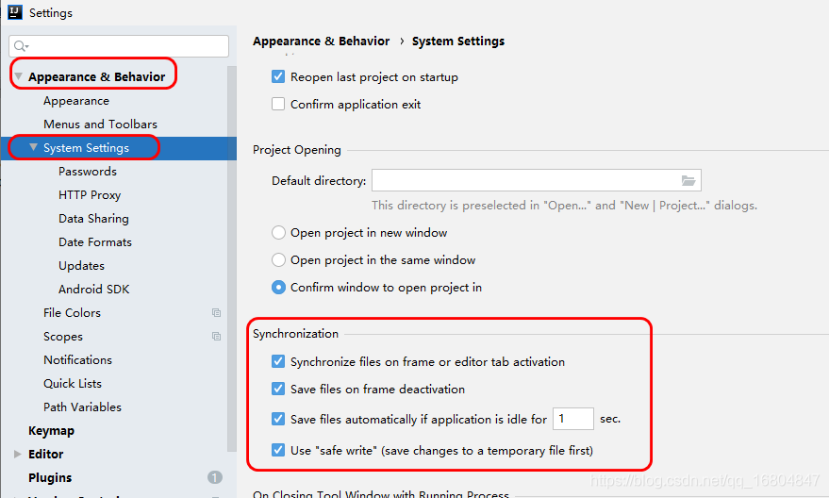The width and height of the screenshot is (829, 498).
Task: Open the Passwords settings page
Action: [x=87, y=172]
